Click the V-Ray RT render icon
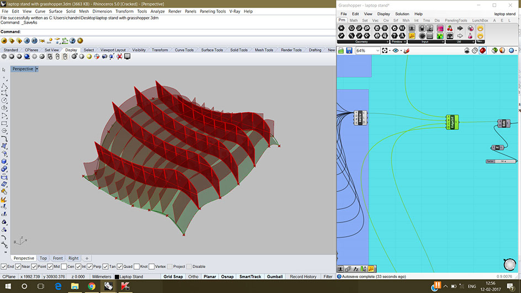The image size is (521, 293). (x=35, y=41)
